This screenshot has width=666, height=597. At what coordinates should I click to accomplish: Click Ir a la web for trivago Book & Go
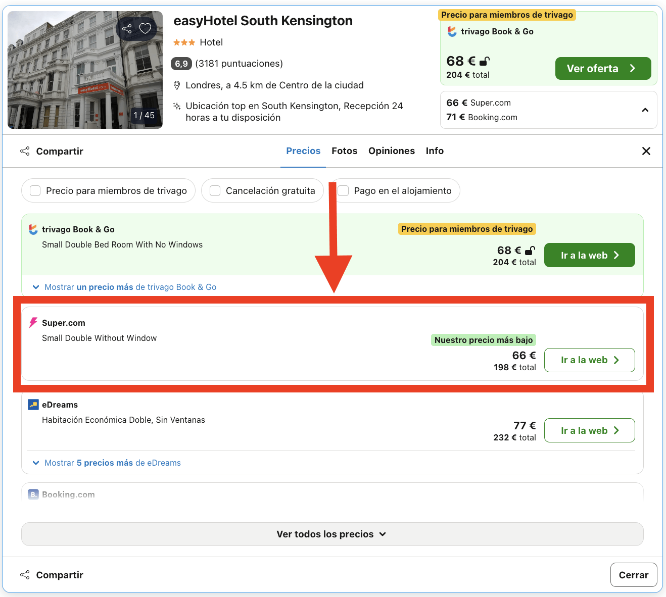[x=589, y=255]
